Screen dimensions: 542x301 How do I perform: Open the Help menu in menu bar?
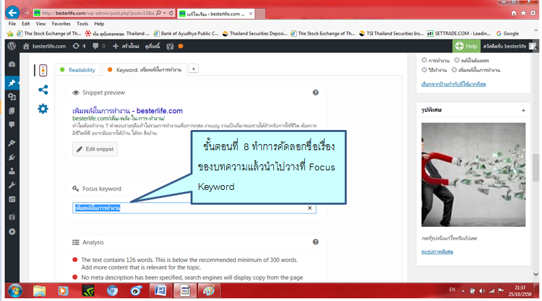[x=99, y=24]
